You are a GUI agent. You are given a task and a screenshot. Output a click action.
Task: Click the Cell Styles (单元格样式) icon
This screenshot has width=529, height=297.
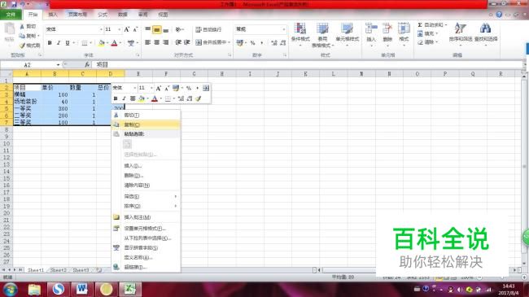(347, 28)
